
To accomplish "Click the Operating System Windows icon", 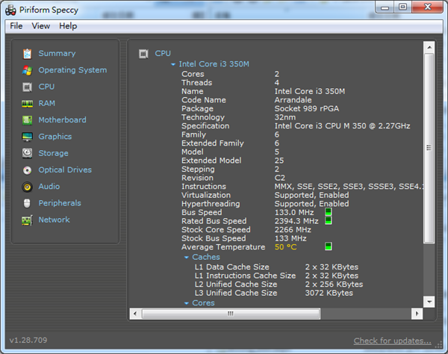I will coord(27,70).
